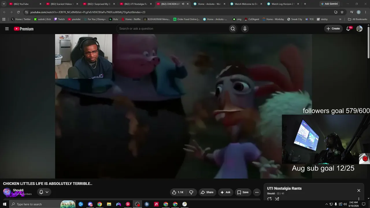Toggle playlist loop

[269, 199]
